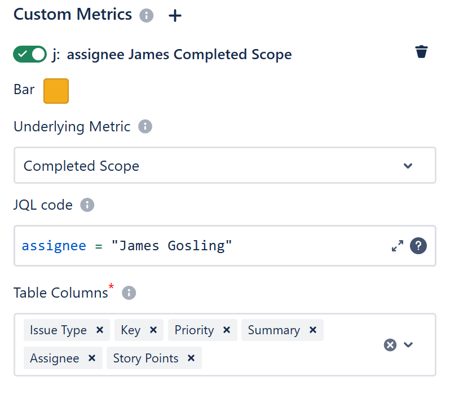
Task: Click the Underlying Metric info icon
Action: [x=145, y=126]
